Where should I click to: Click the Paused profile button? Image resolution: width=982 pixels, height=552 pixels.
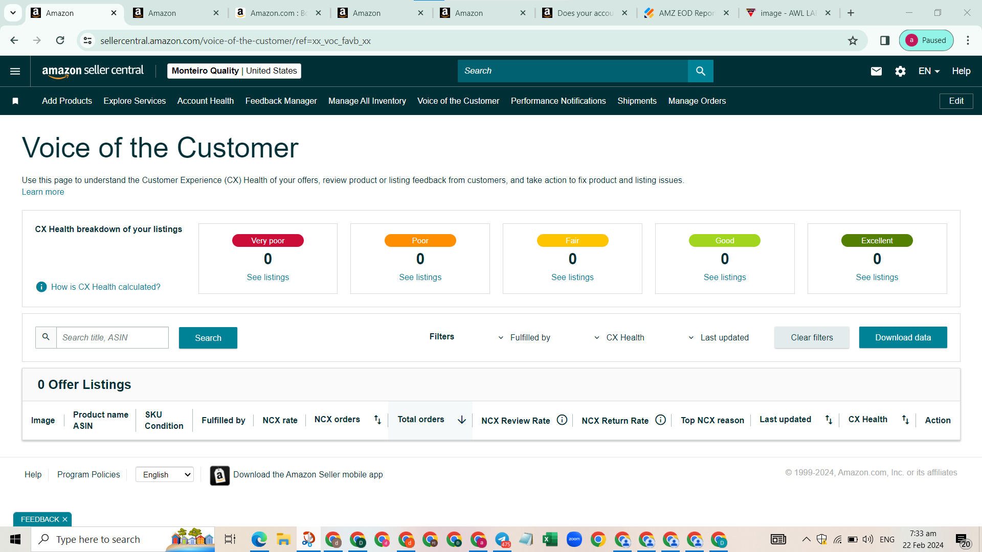(x=926, y=40)
